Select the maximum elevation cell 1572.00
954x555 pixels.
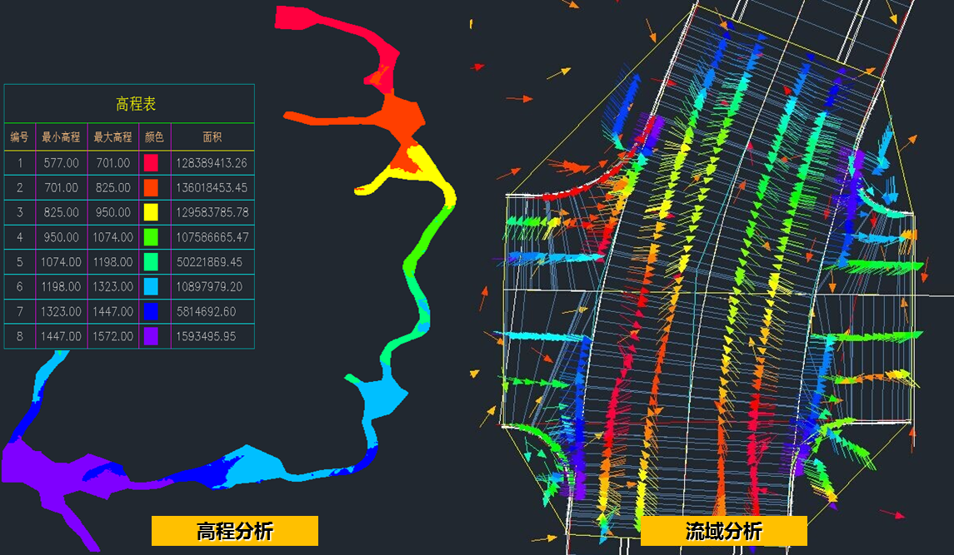(112, 337)
